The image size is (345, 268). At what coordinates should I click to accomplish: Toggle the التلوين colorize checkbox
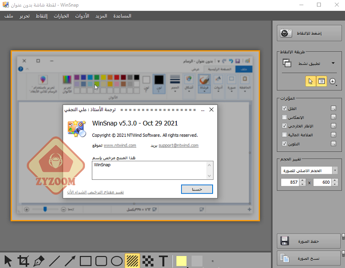284,144
